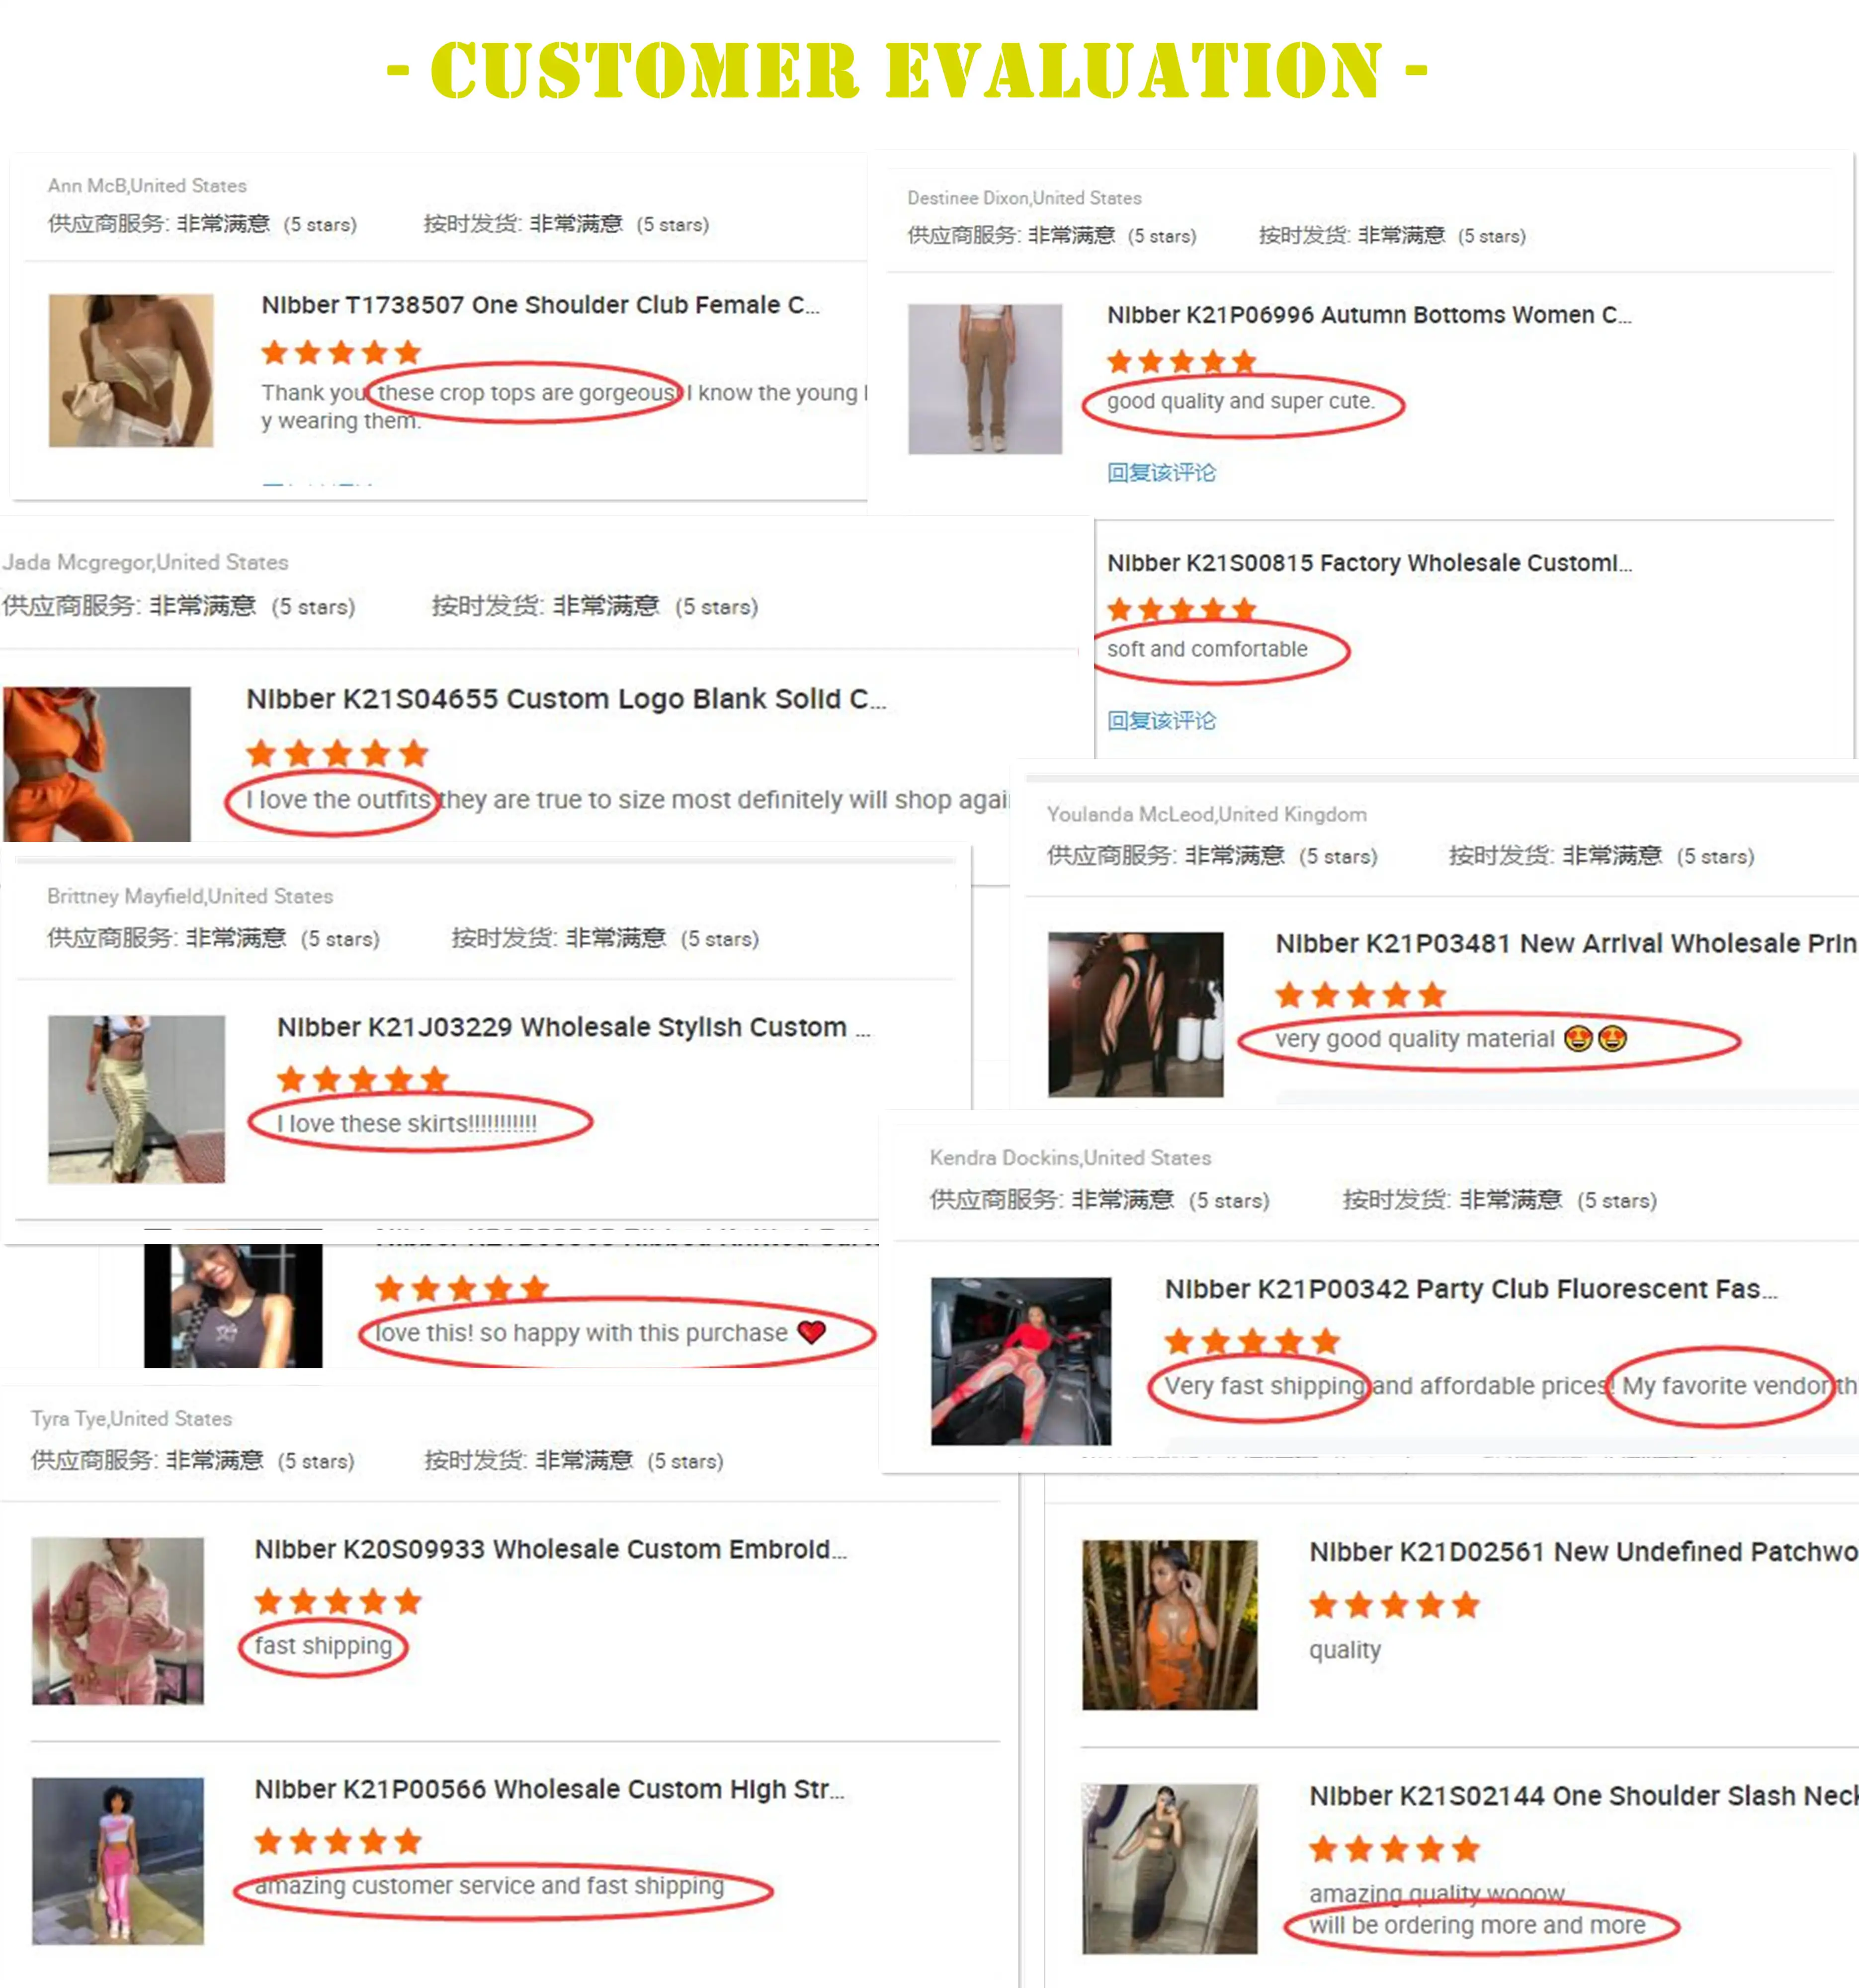
Task: Open the khaki pants product image
Action: (985, 379)
